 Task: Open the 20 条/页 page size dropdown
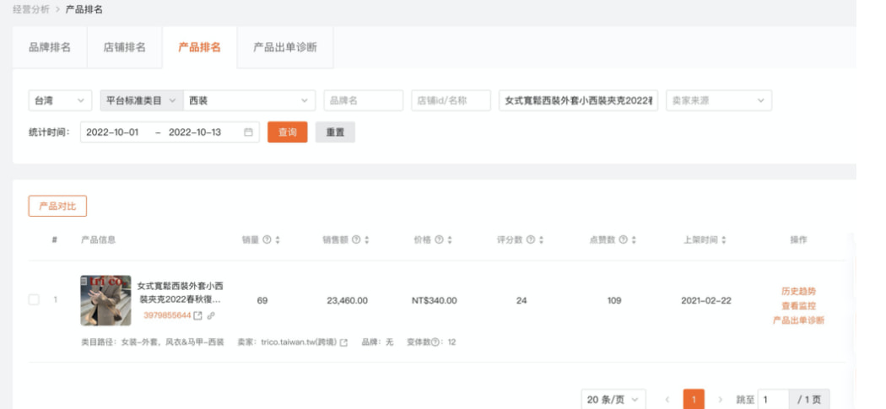[613, 400]
